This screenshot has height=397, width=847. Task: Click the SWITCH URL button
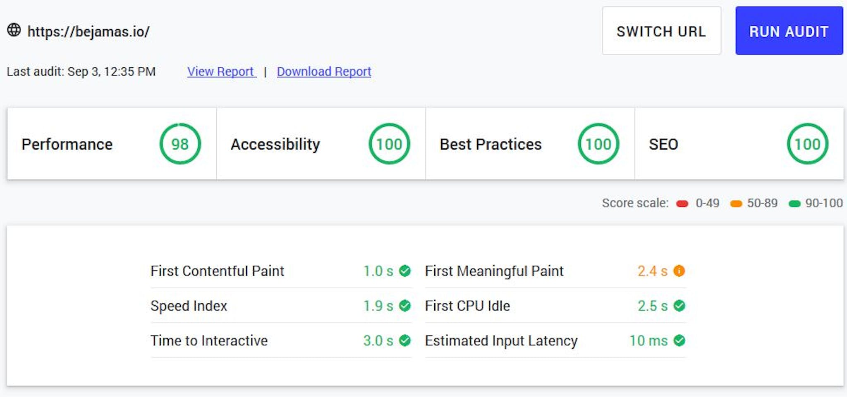(x=662, y=31)
